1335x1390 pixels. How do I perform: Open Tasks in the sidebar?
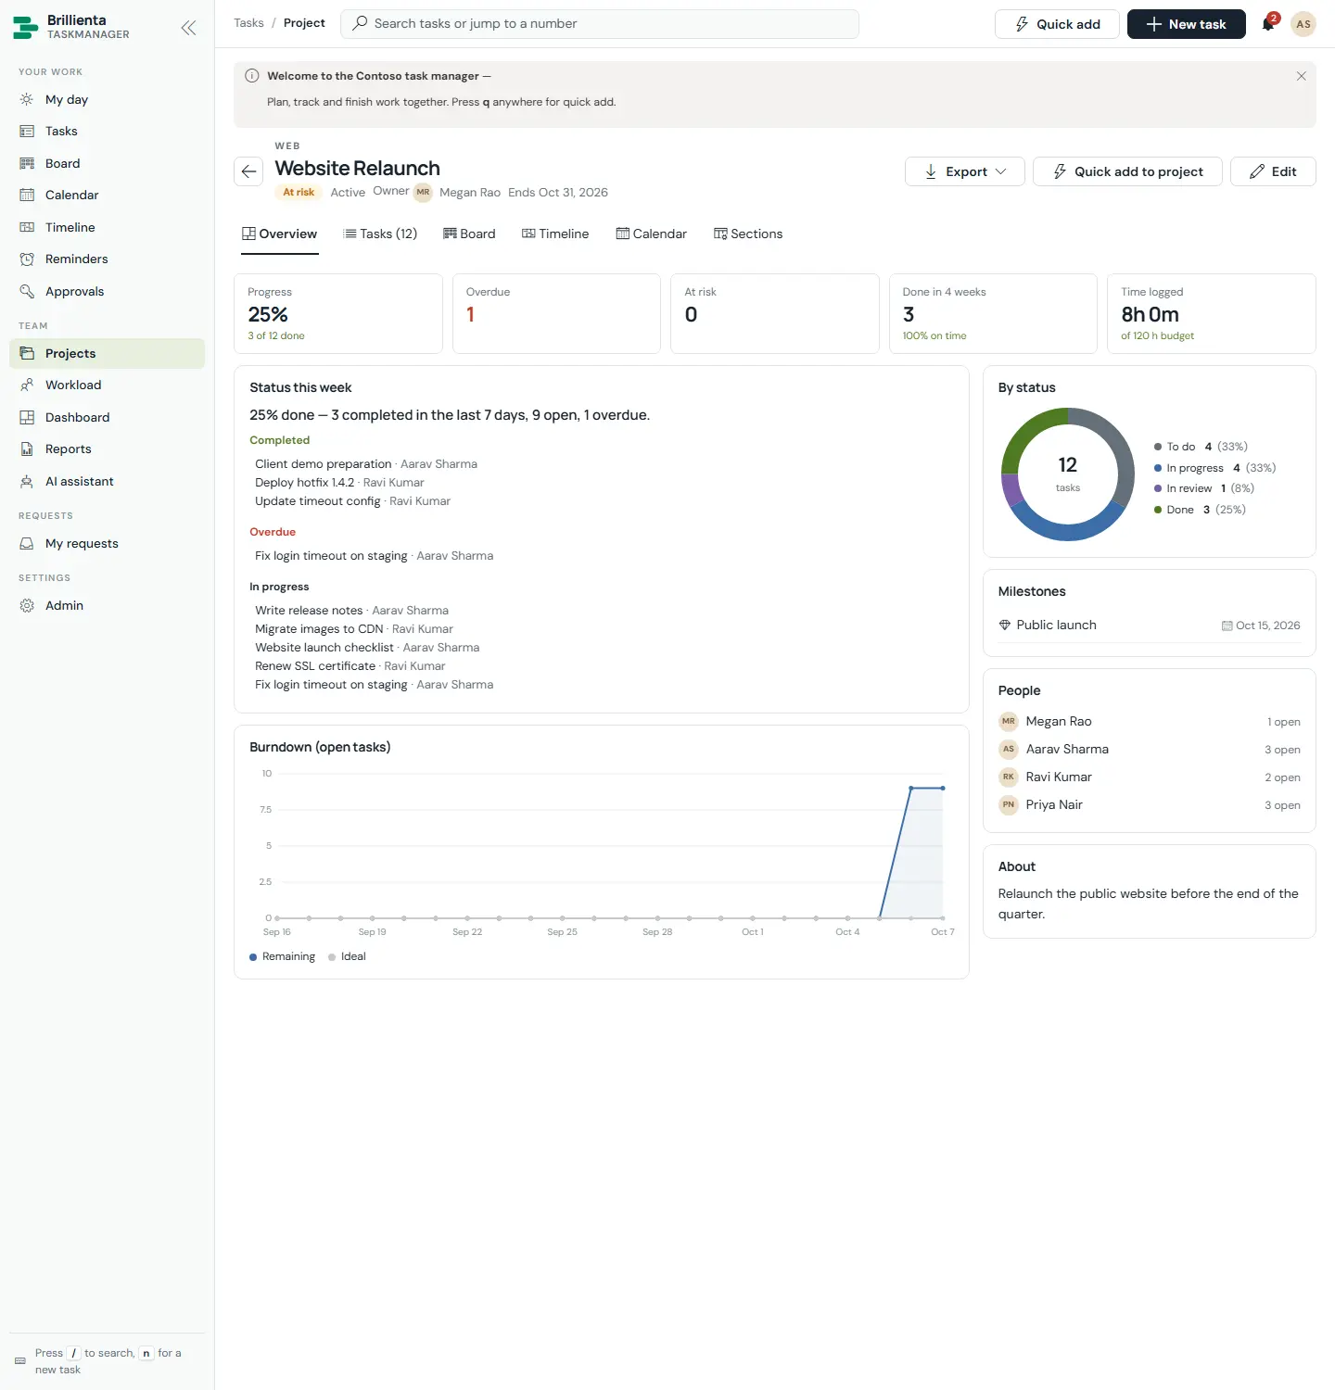coord(107,132)
